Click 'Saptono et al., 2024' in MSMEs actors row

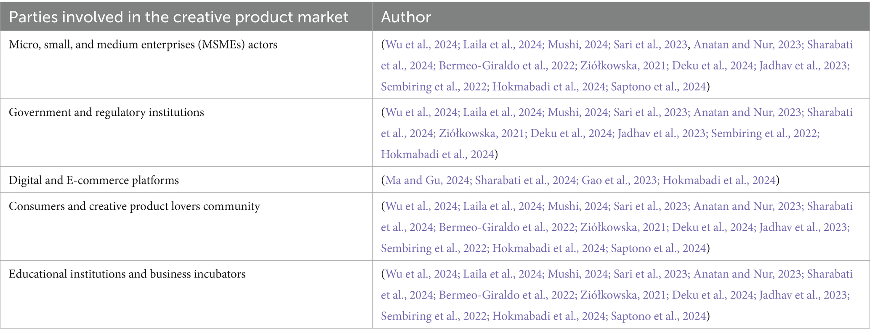658,87
